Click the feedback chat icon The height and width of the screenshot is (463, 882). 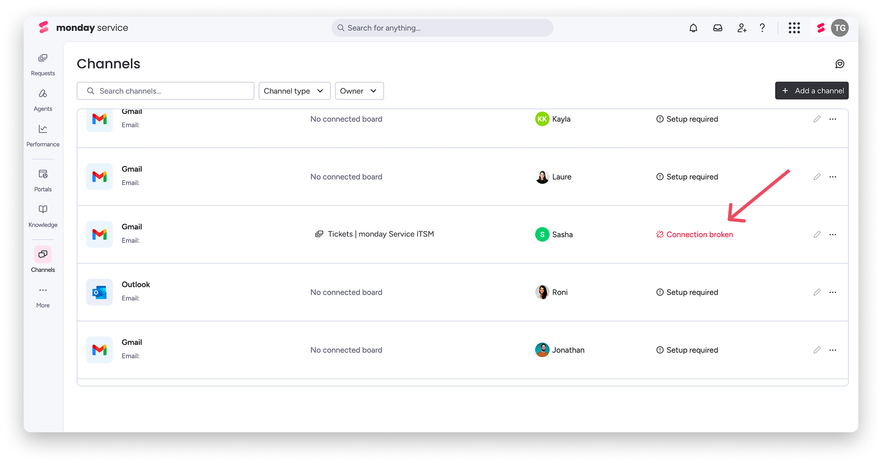pos(839,64)
